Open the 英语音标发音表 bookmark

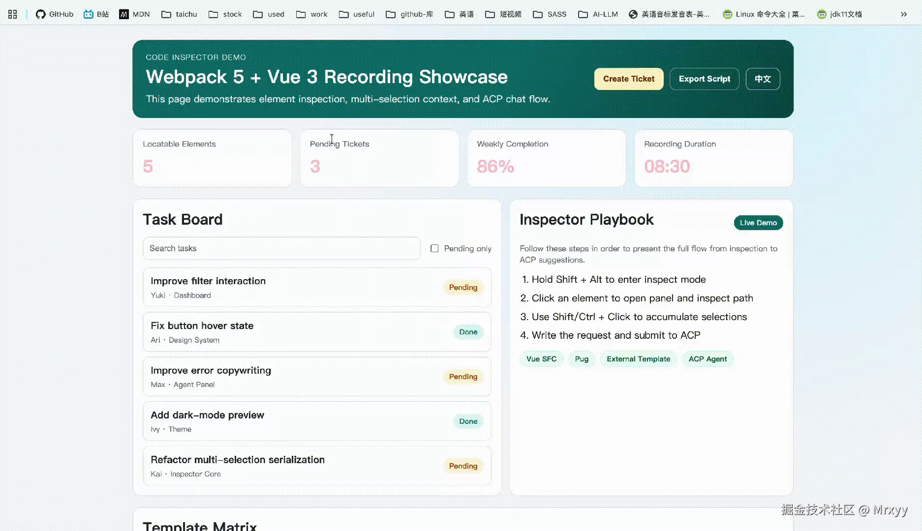[669, 14]
